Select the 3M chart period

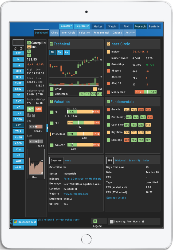pos(60,52)
